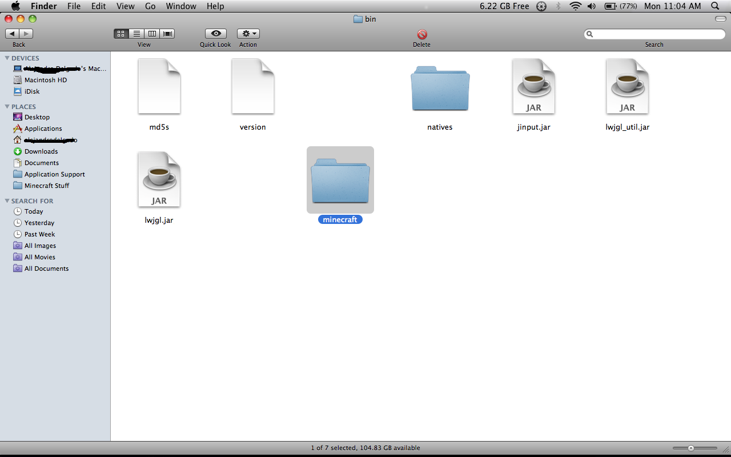Switch to icon view
731x457 pixels.
121,34
